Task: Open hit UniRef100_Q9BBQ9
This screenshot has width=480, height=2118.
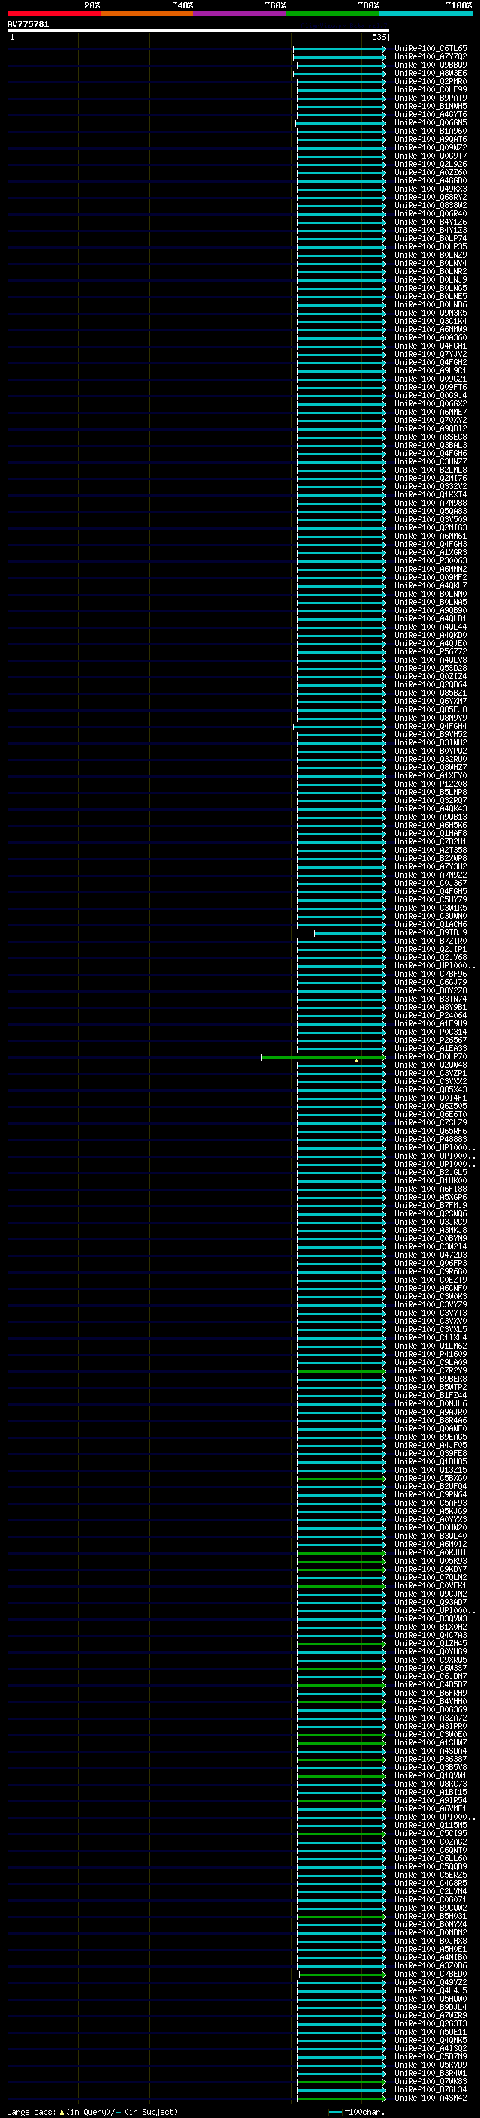Action: pyautogui.click(x=430, y=65)
